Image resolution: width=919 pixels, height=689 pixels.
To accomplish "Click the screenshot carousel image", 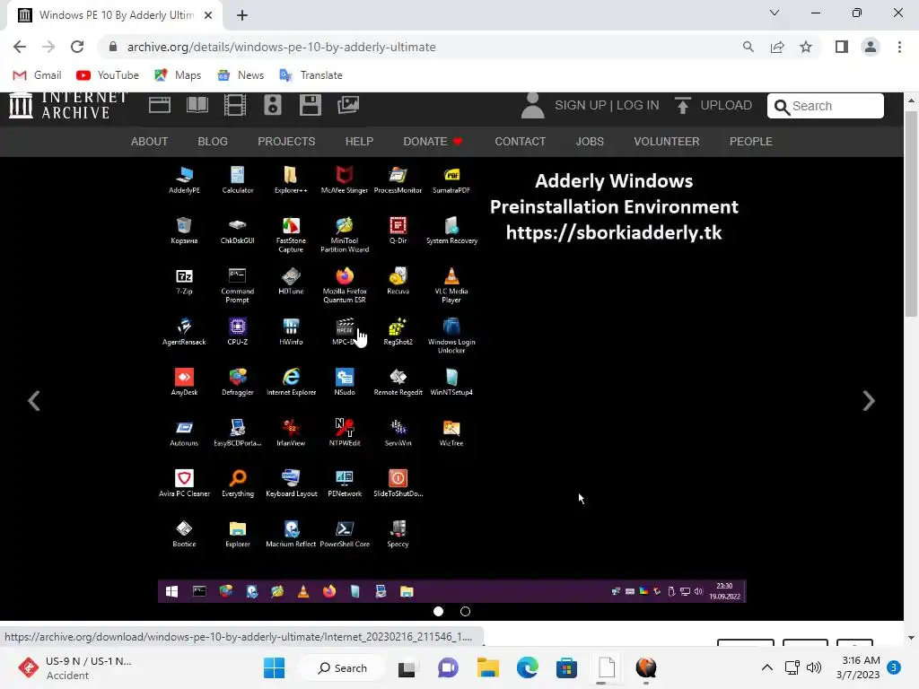I will 451,380.
